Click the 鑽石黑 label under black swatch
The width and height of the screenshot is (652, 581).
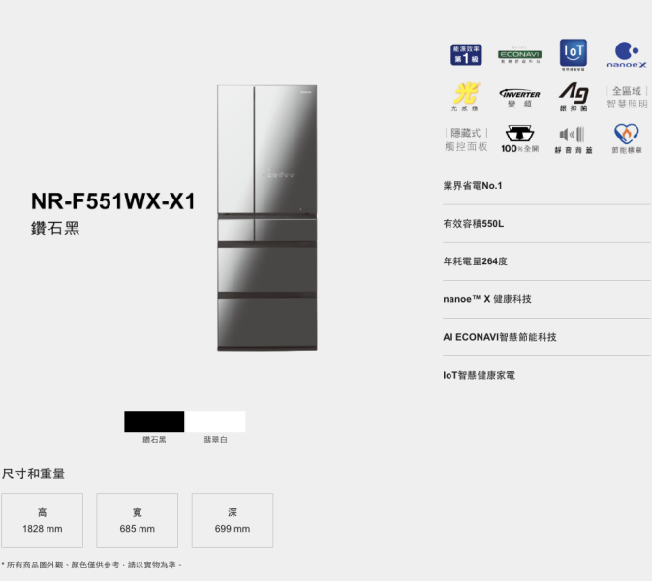pos(154,440)
